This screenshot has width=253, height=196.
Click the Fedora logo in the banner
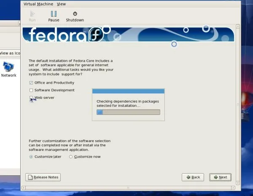pyautogui.click(x=96, y=34)
